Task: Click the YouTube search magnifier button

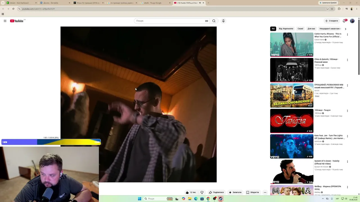Action: click(x=214, y=21)
